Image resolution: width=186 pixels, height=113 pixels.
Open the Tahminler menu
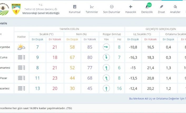[x=92, y=12]
